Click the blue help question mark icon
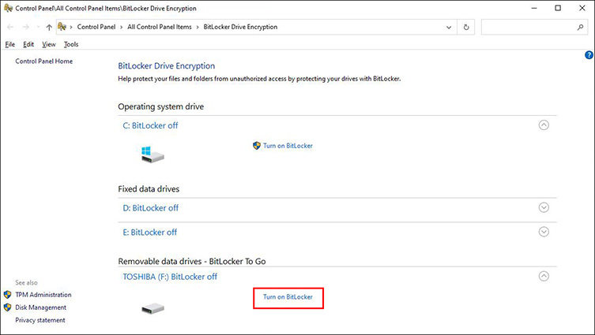Image resolution: width=595 pixels, height=335 pixels. [589, 55]
